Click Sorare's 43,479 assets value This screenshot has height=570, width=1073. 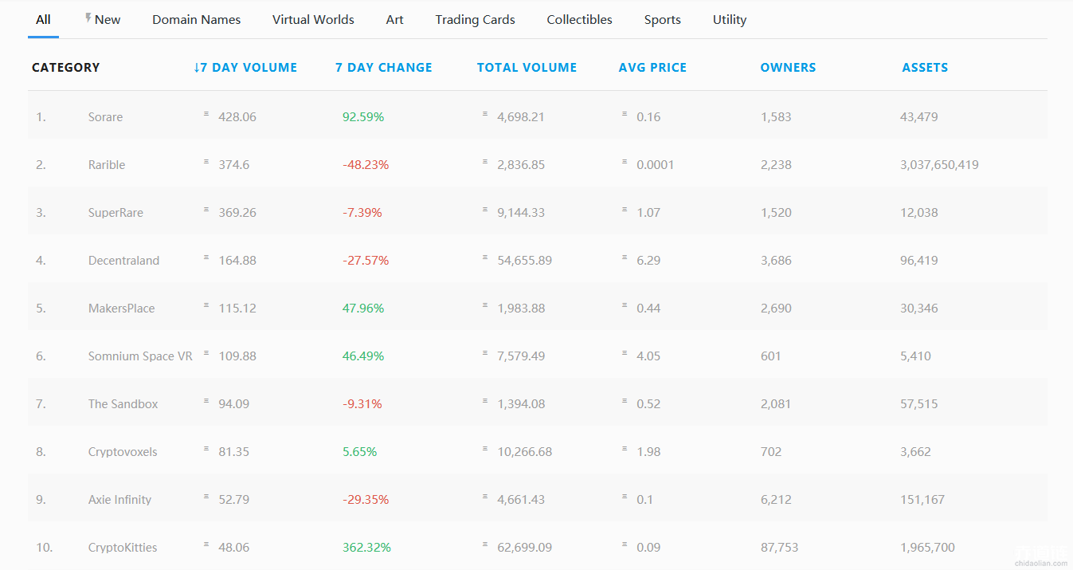pos(918,117)
